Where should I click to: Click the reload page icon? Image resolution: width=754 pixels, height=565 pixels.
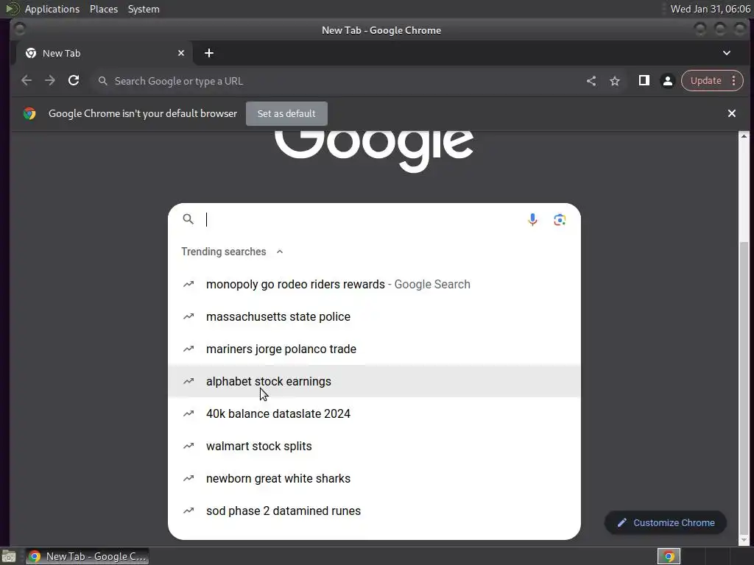[74, 81]
